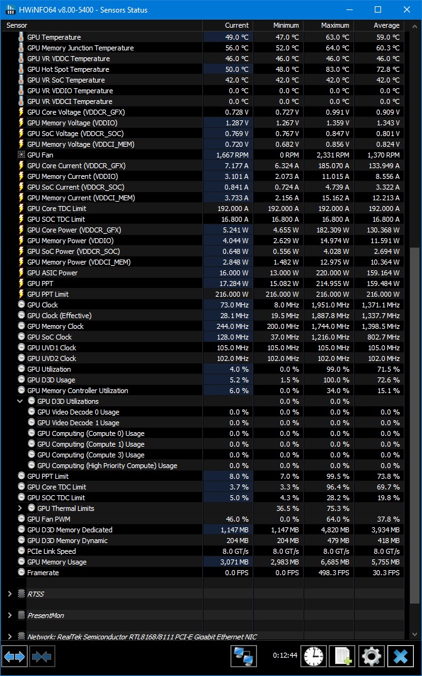Click the shrink columns arrows button
The width and height of the screenshot is (422, 676).
42,656
